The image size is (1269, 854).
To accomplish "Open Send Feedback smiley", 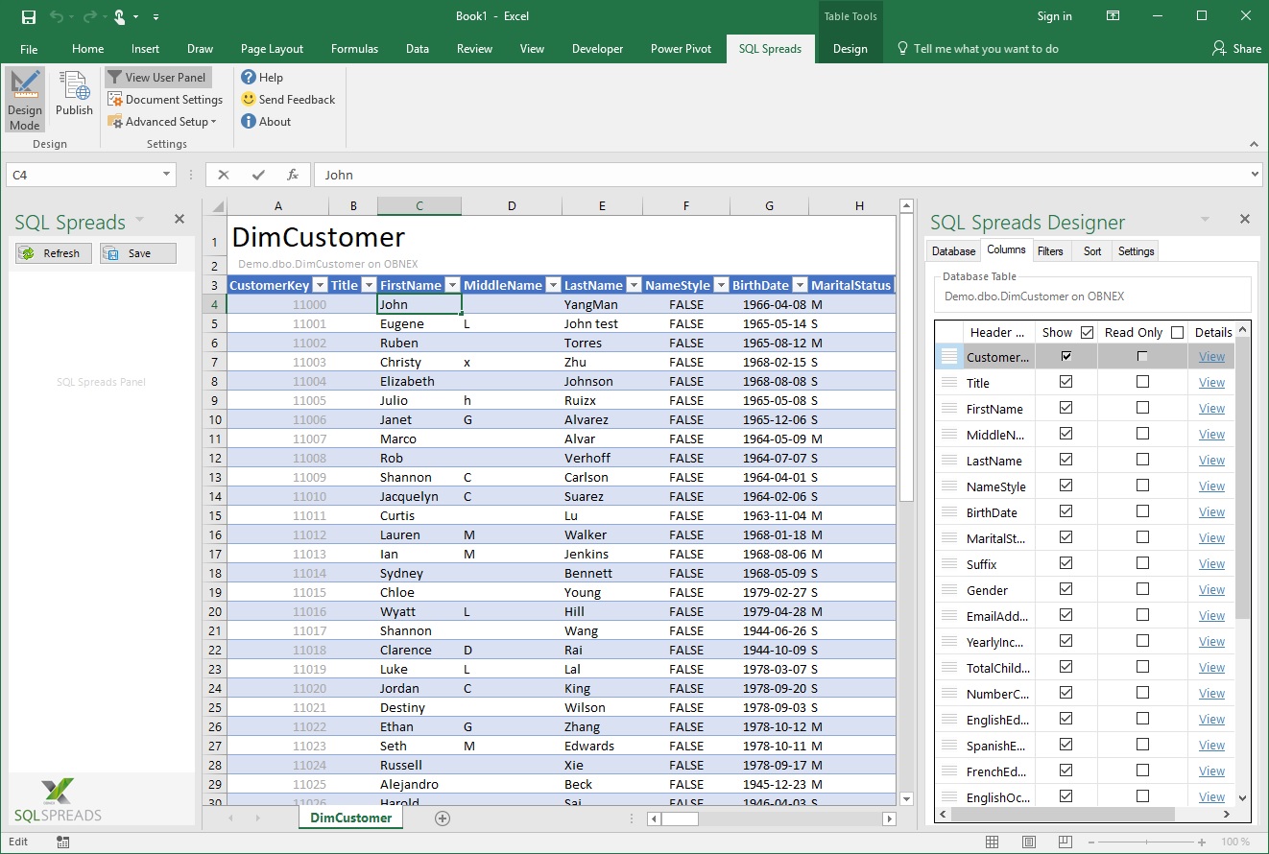I will coord(249,100).
